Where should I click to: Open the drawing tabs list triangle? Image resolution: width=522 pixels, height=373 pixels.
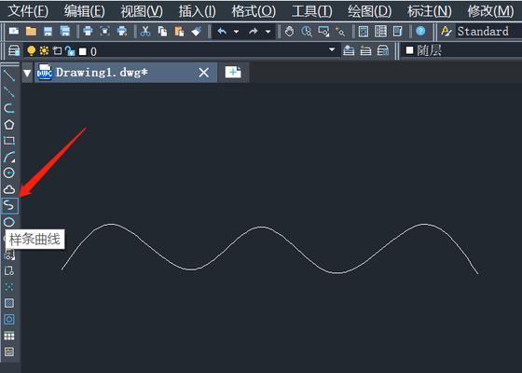point(27,73)
